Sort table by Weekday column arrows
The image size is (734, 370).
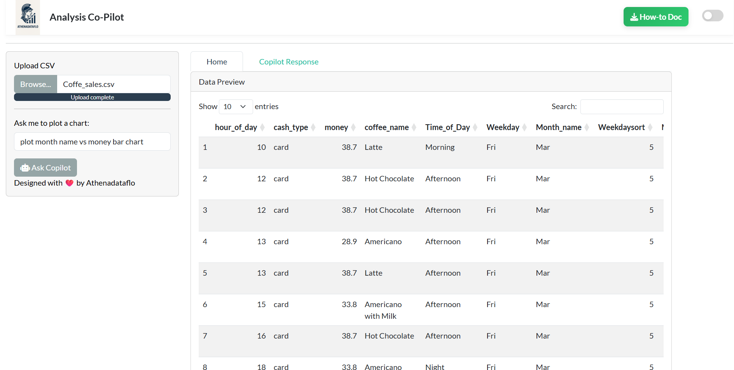click(x=524, y=127)
